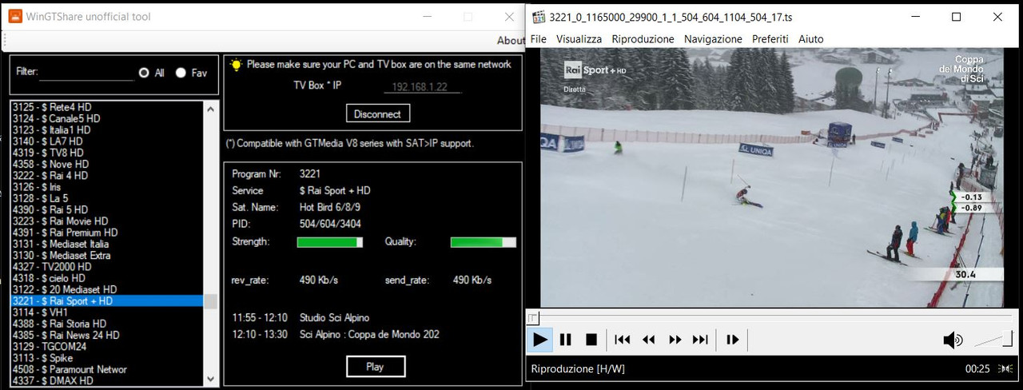This screenshot has height=390, width=1023.
Task: Open the Visualizza menu
Action: tap(579, 38)
